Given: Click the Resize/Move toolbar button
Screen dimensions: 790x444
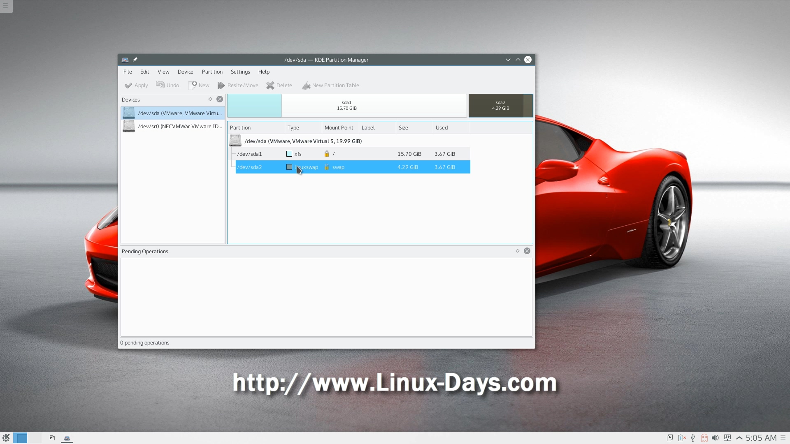Looking at the screenshot, I should (238, 85).
